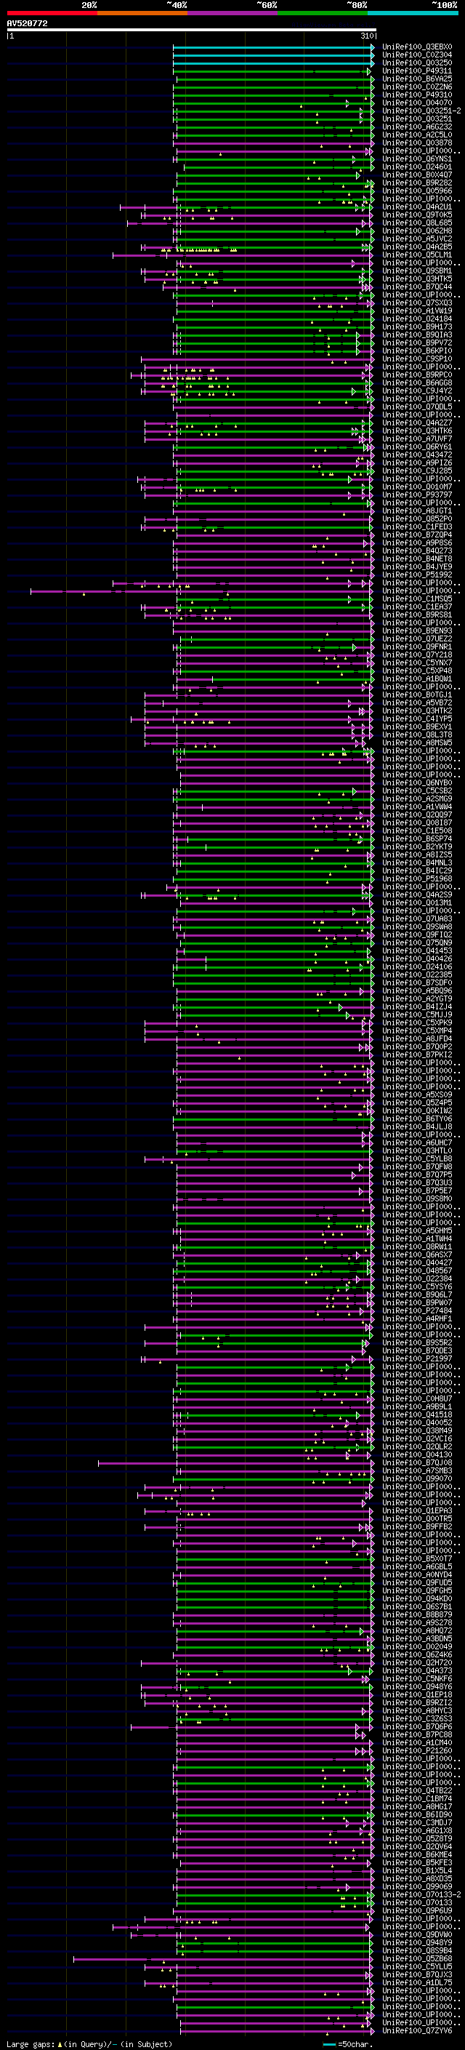Image resolution: width=465 pixels, height=2050 pixels.
Task: Select the cyan alignment bar for UniRef100_Q03250
Action: point(273,63)
